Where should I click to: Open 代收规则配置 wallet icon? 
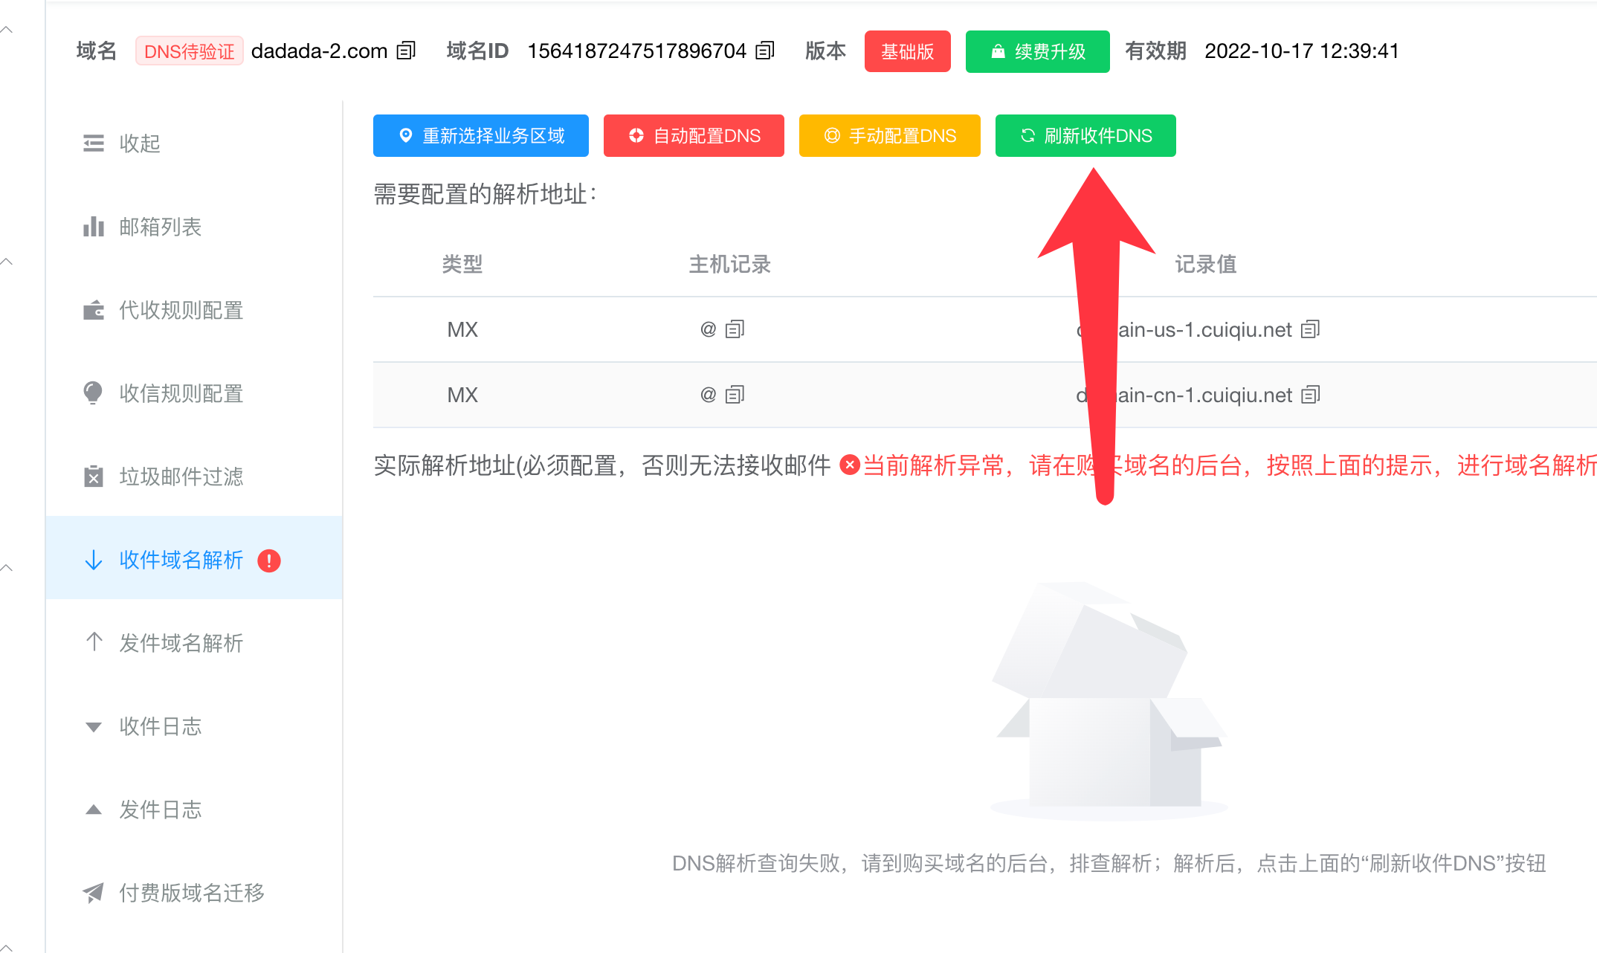(94, 310)
